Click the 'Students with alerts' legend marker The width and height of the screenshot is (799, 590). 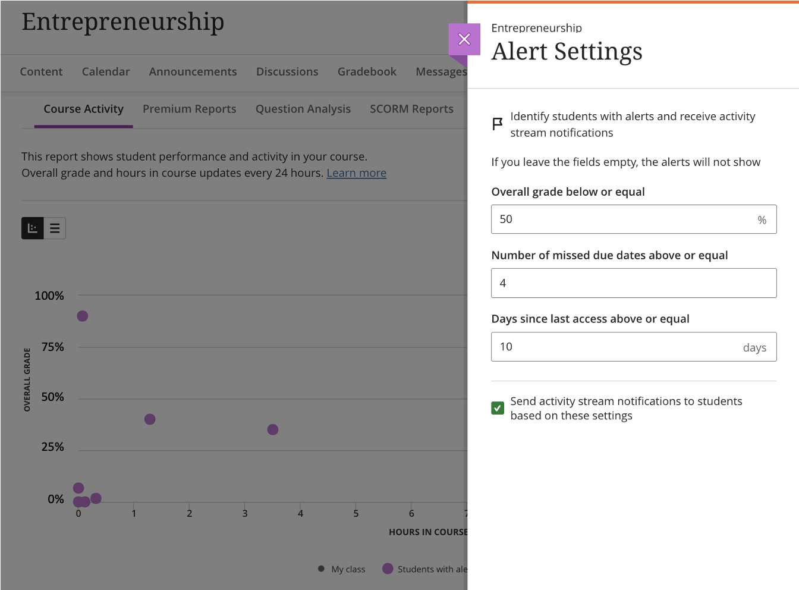388,569
